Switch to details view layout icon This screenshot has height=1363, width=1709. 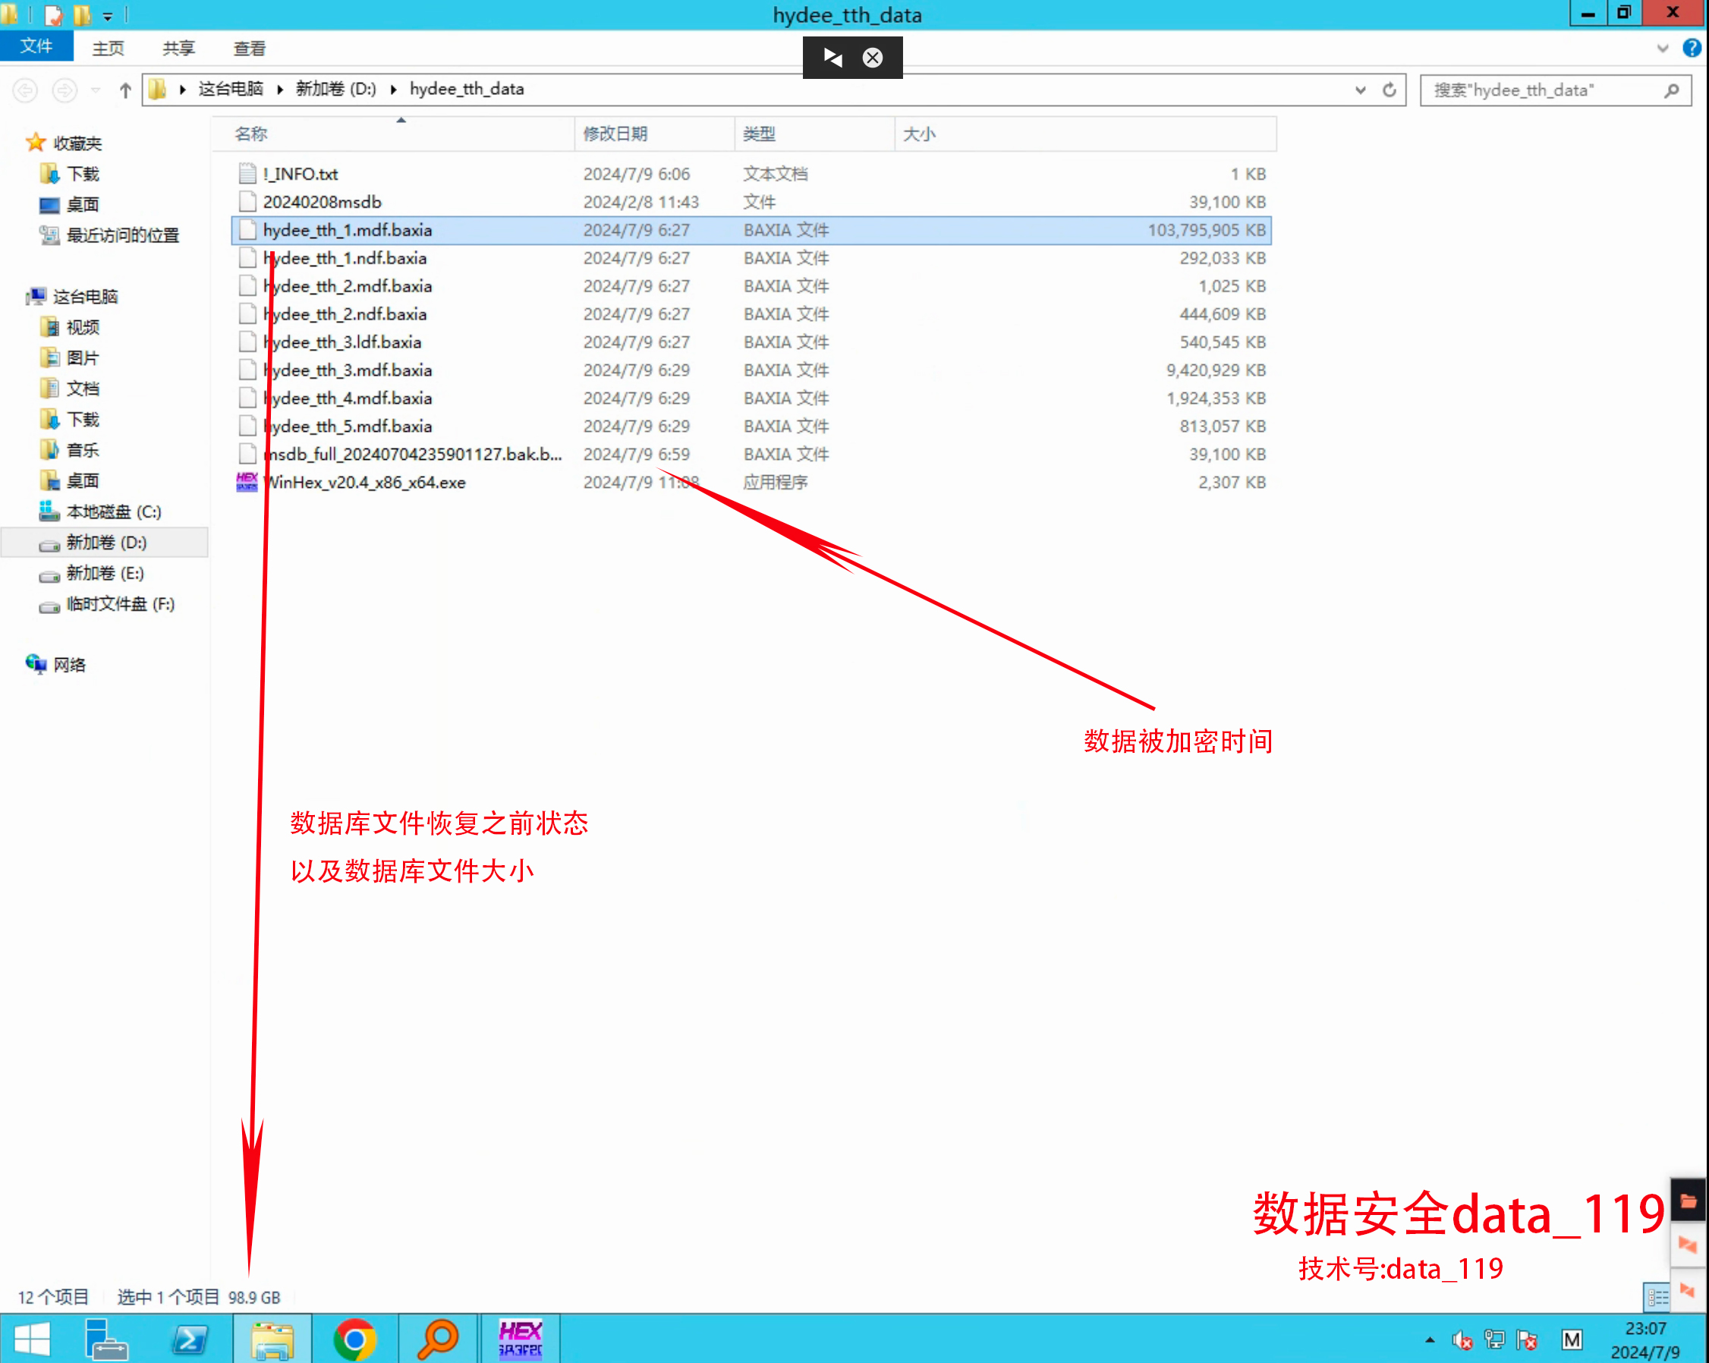tap(1657, 1297)
